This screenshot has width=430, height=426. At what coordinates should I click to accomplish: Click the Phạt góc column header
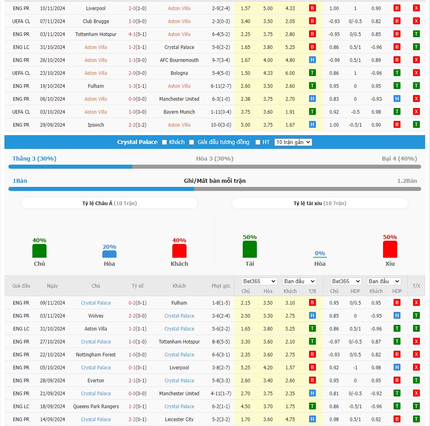(x=221, y=286)
